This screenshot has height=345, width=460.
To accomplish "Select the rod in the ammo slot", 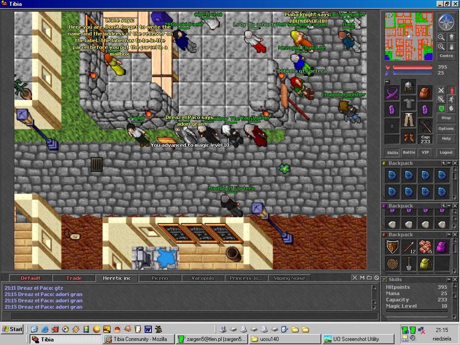I will point(425,126).
